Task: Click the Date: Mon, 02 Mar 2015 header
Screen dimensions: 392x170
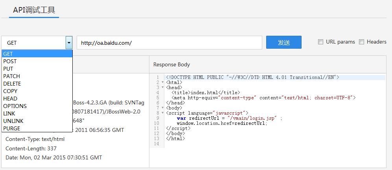Action: pyautogui.click(x=54, y=157)
